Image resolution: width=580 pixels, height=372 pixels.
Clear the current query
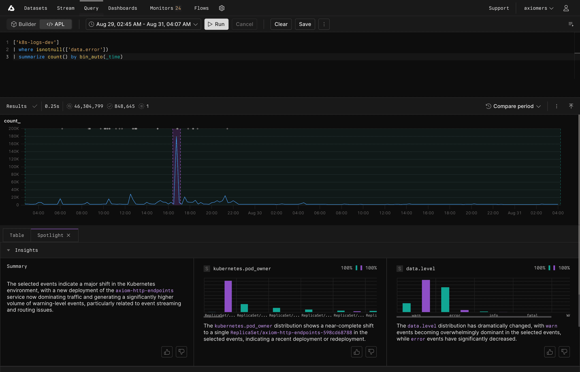[x=281, y=24]
